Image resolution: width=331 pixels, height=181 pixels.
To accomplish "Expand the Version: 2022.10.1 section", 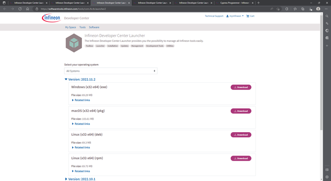I will 80,179.
